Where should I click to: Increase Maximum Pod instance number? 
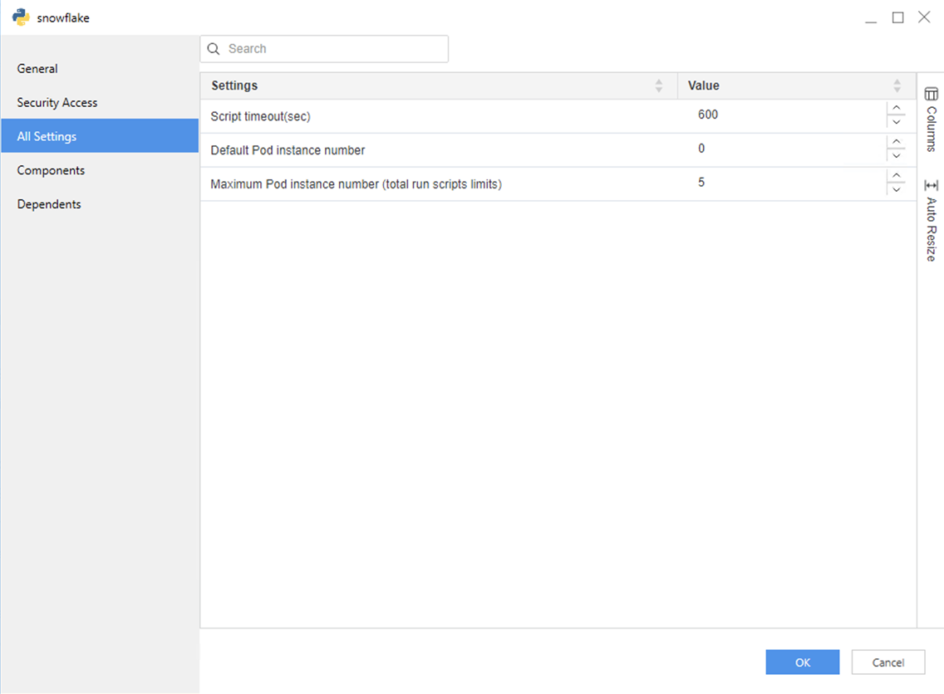click(896, 176)
